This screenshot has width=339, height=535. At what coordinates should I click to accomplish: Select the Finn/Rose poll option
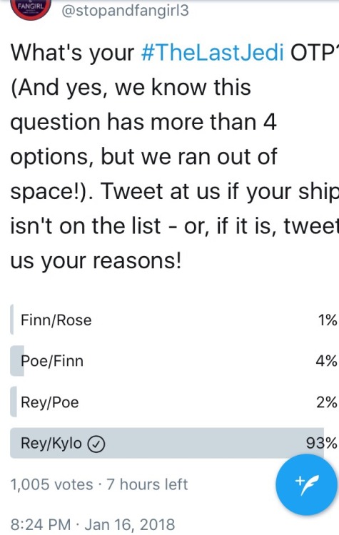pyautogui.click(x=173, y=320)
